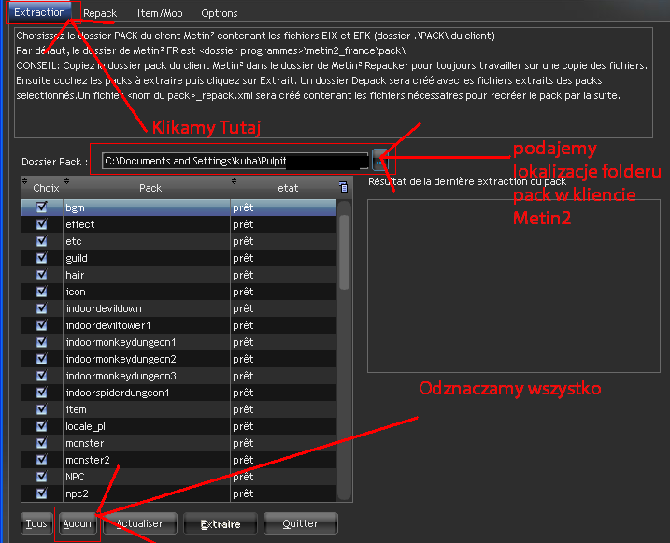Uncheck the bgm pack checkbox
This screenshot has height=543, width=670.
41,207
